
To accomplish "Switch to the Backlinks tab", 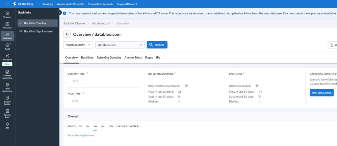I will coord(87,58).
